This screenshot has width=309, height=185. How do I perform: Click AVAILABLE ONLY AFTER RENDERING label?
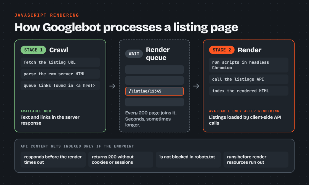tap(244, 111)
